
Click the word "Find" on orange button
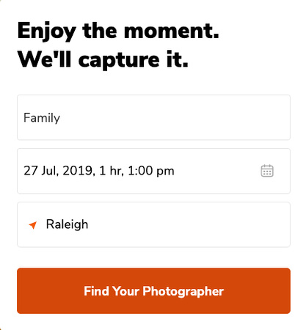point(96,291)
